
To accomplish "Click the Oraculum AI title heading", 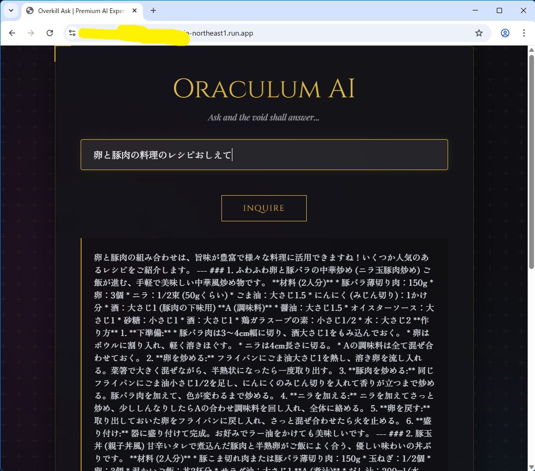I will (264, 88).
